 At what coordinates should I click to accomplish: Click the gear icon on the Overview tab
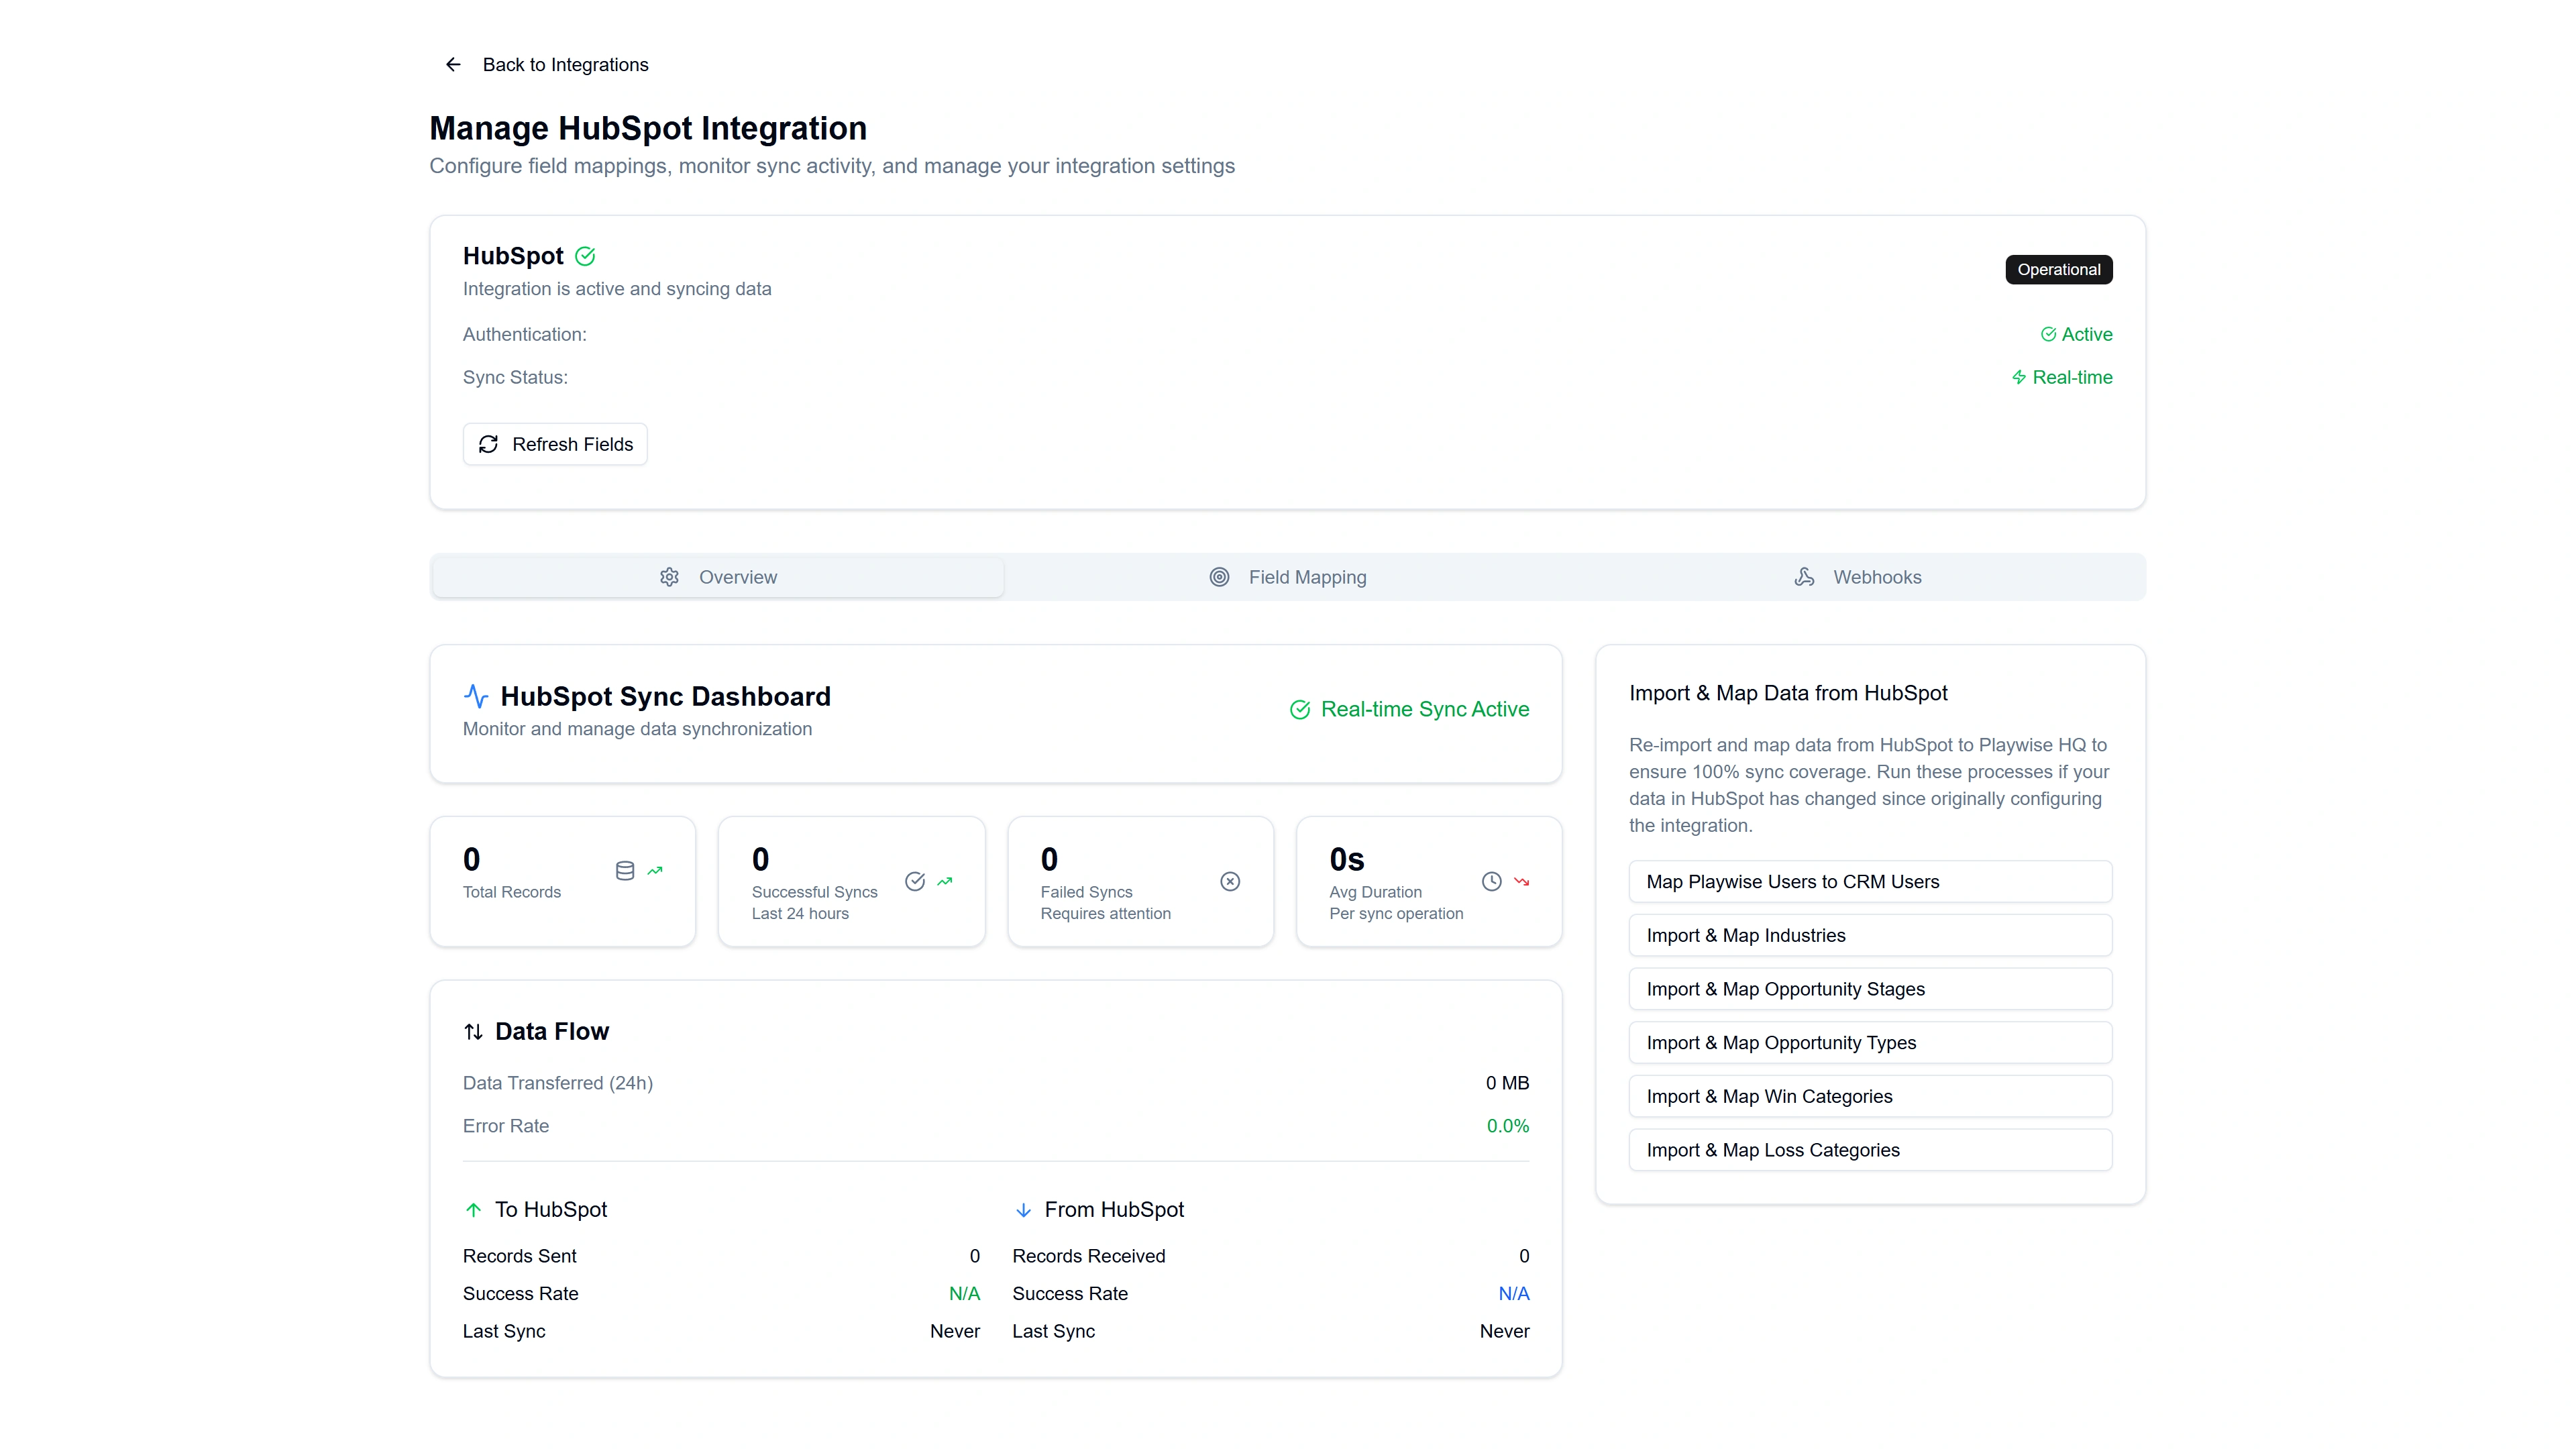pos(669,576)
